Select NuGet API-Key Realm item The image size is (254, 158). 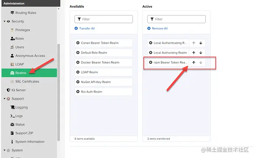tap(104, 82)
